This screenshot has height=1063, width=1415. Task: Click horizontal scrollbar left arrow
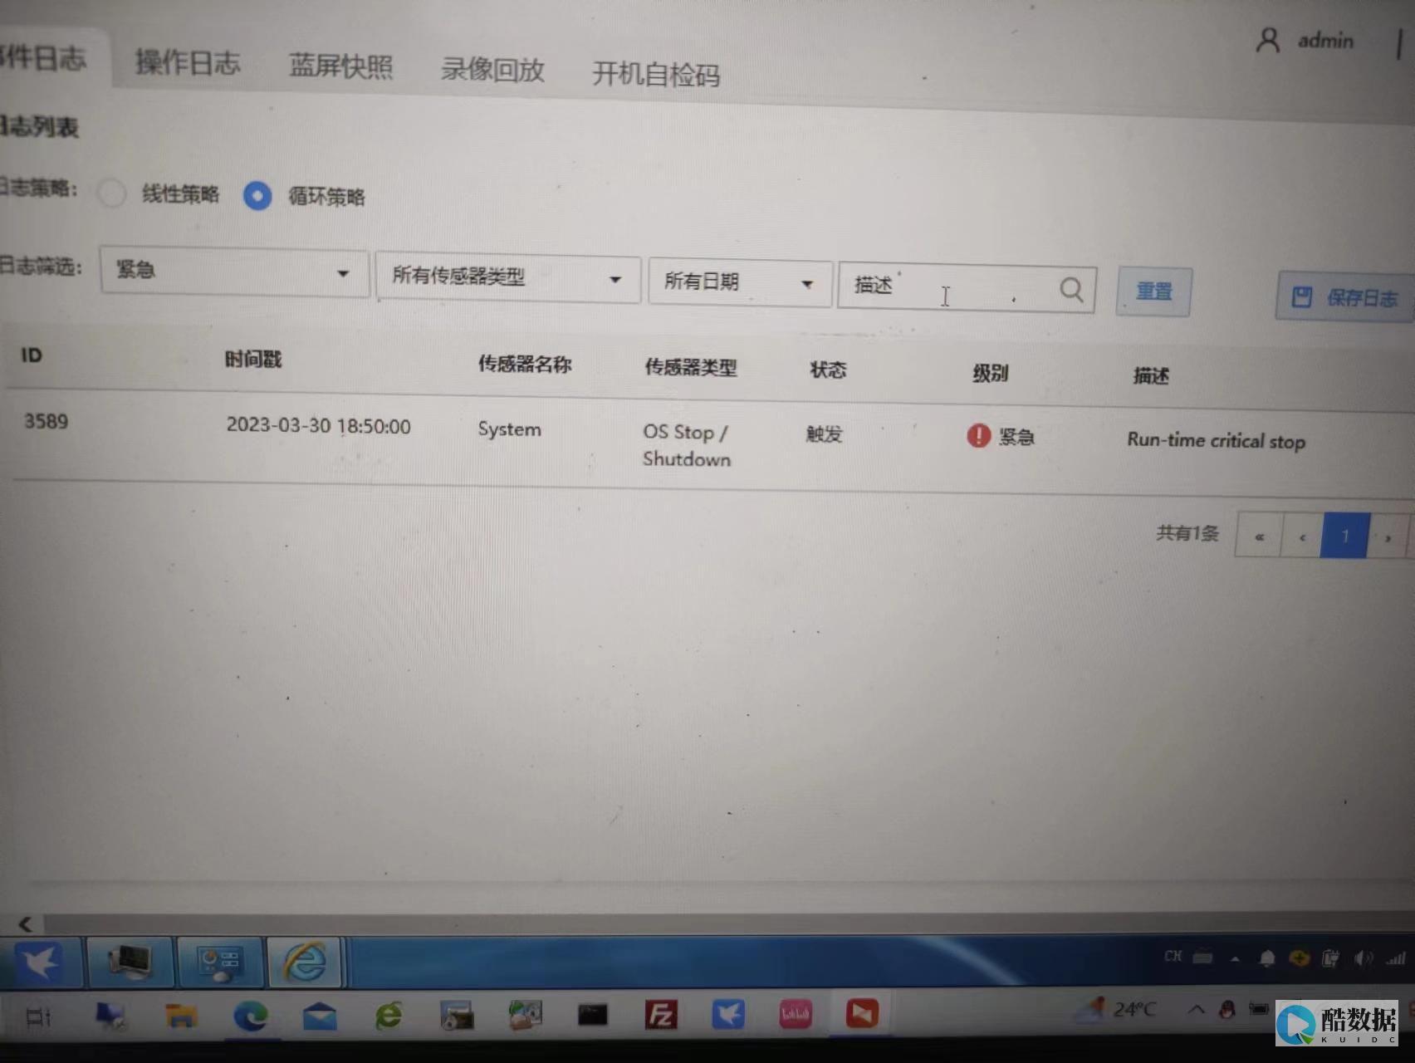coord(25,923)
